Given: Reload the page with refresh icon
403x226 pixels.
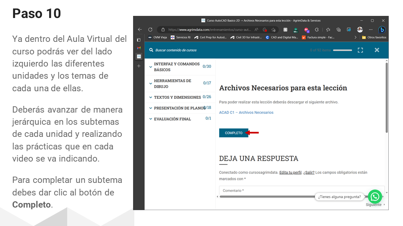Looking at the screenshot, I should point(150,29).
